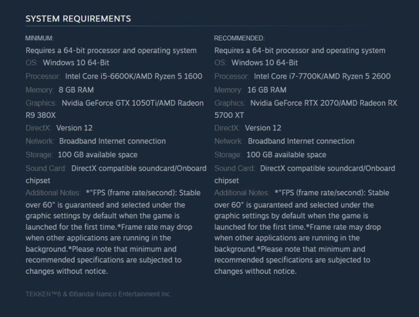Click the recommended DirectX Version 12 line
419x317 pixels.
pos(248,128)
